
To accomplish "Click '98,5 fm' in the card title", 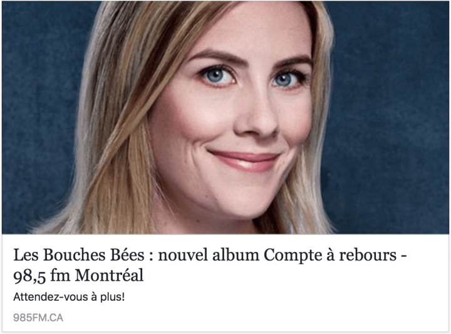I will [42, 275].
